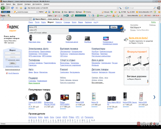
Task: Open mail.ru search field dropdown
Action: [x=37, y=12]
